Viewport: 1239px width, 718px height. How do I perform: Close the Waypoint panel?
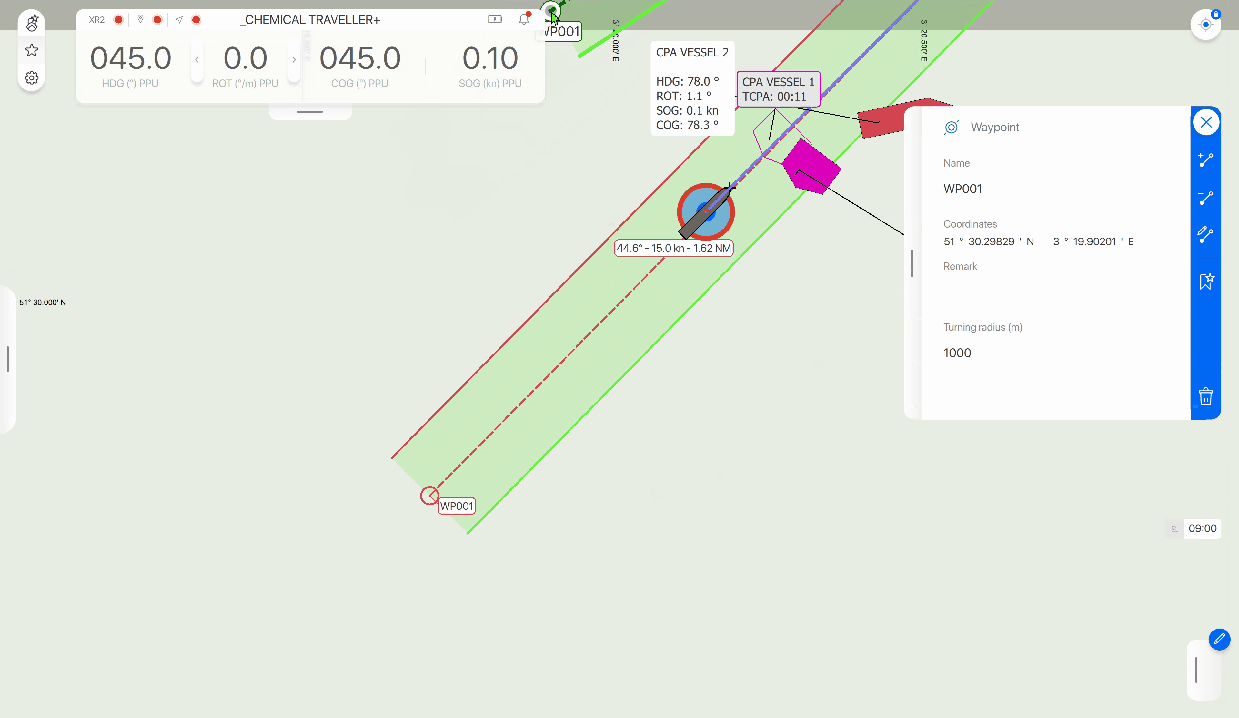tap(1206, 122)
